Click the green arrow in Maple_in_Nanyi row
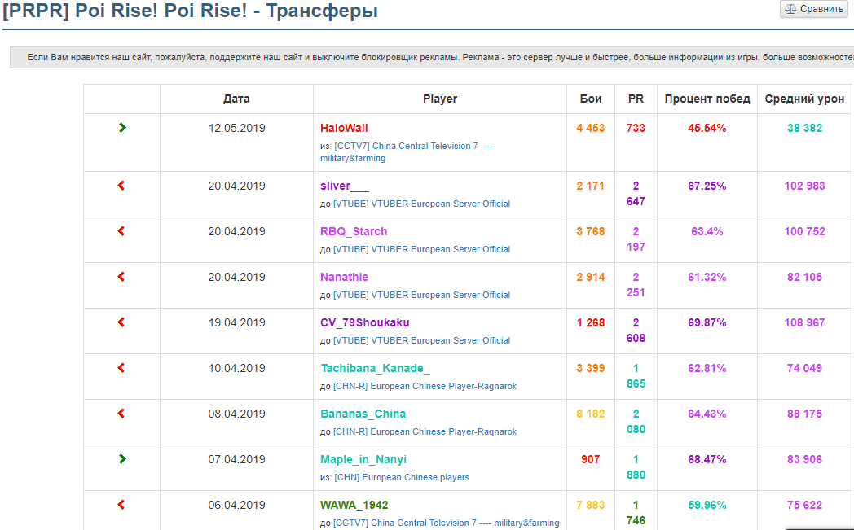 click(x=122, y=459)
